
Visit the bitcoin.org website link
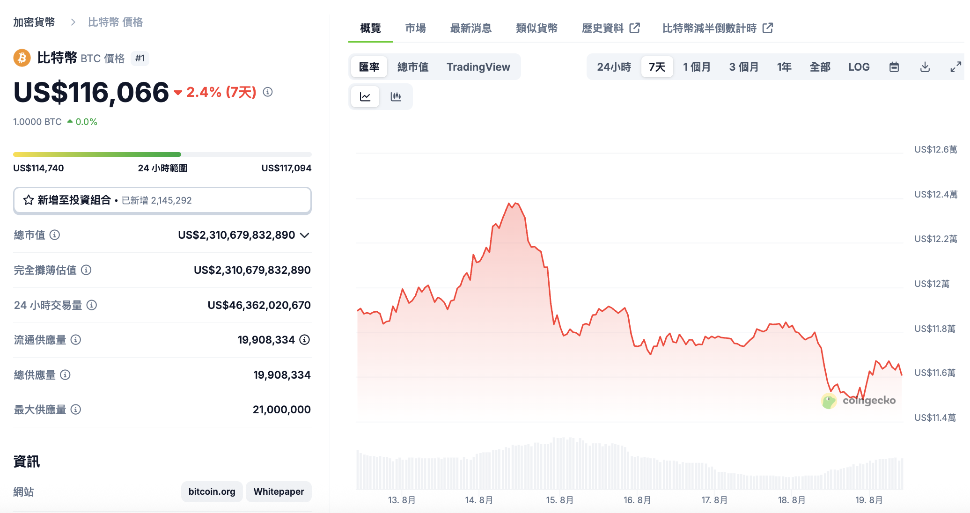tap(212, 491)
